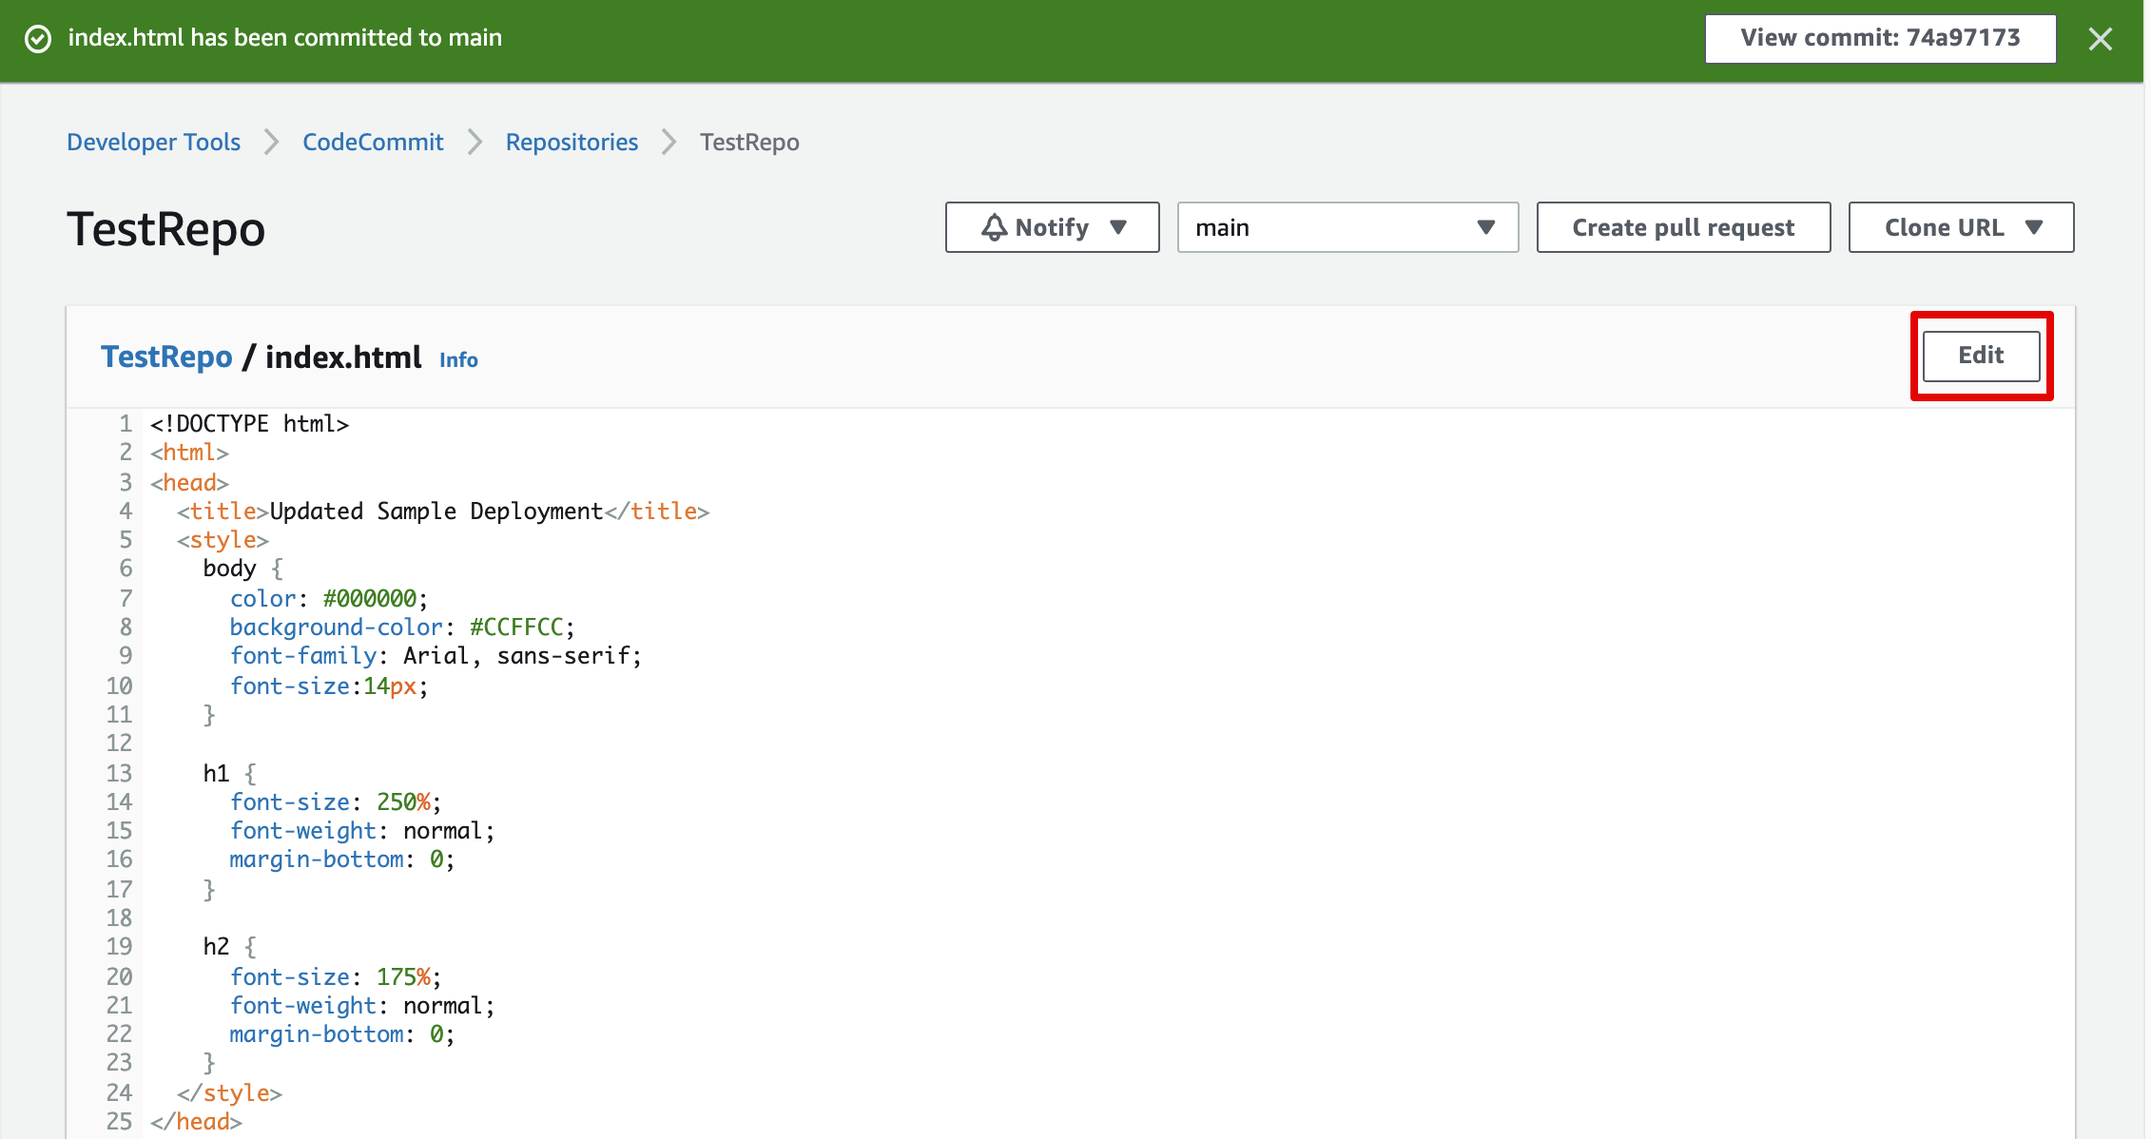Click the chevron after CodeCommit breadcrumb
The width and height of the screenshot is (2151, 1139).
coord(475,142)
